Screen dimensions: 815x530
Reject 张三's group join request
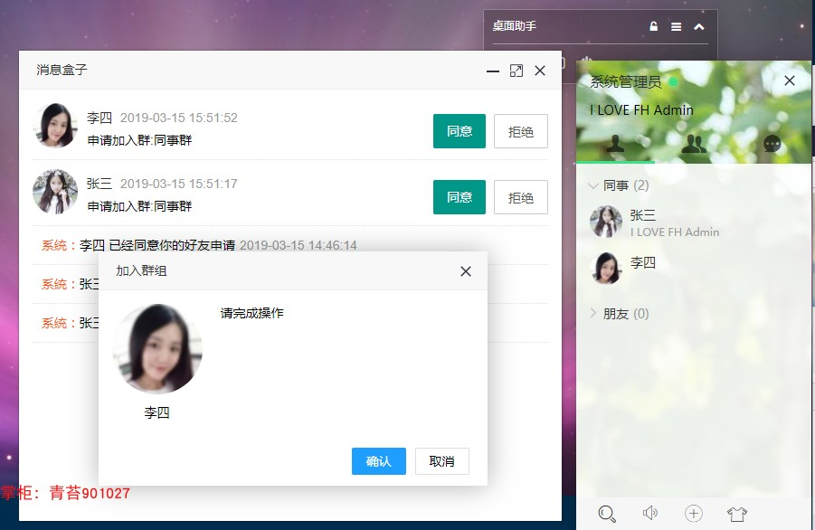(520, 197)
